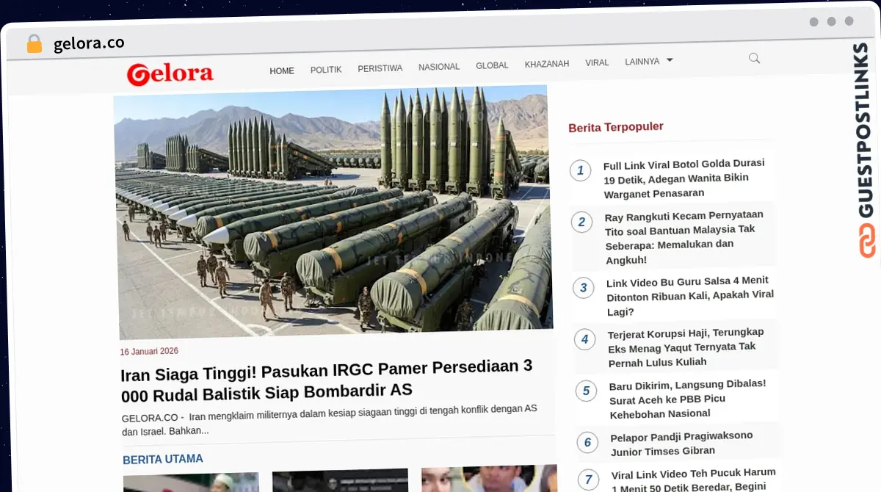Open search with the magnifier icon
Viewport: 881px width, 492px height.
tap(754, 58)
